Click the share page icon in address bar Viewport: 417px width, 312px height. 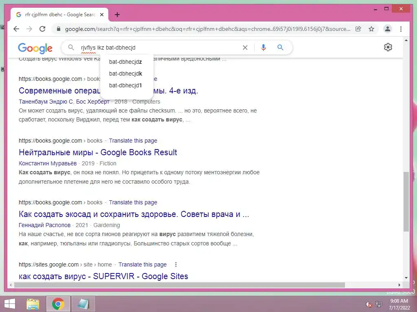[x=358, y=29]
